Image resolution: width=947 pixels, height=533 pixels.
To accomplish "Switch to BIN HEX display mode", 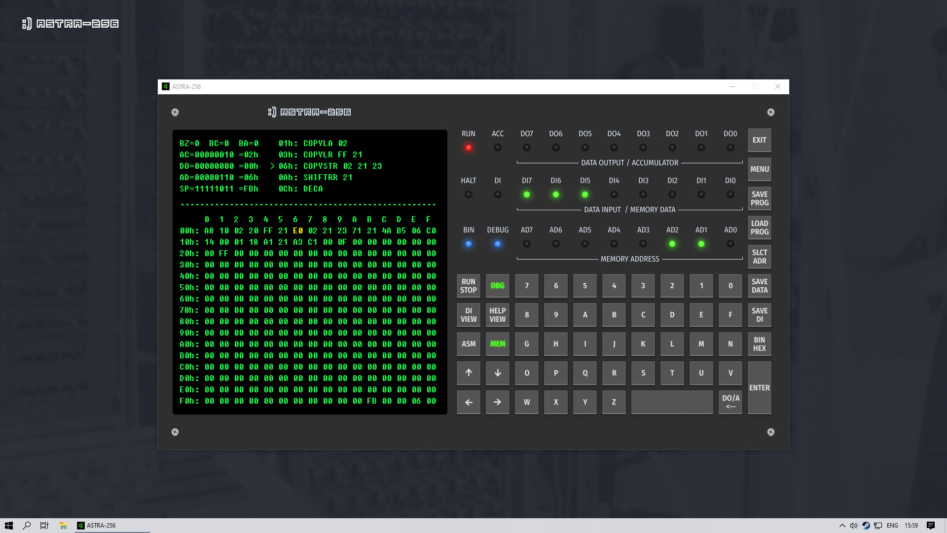I will (x=759, y=343).
